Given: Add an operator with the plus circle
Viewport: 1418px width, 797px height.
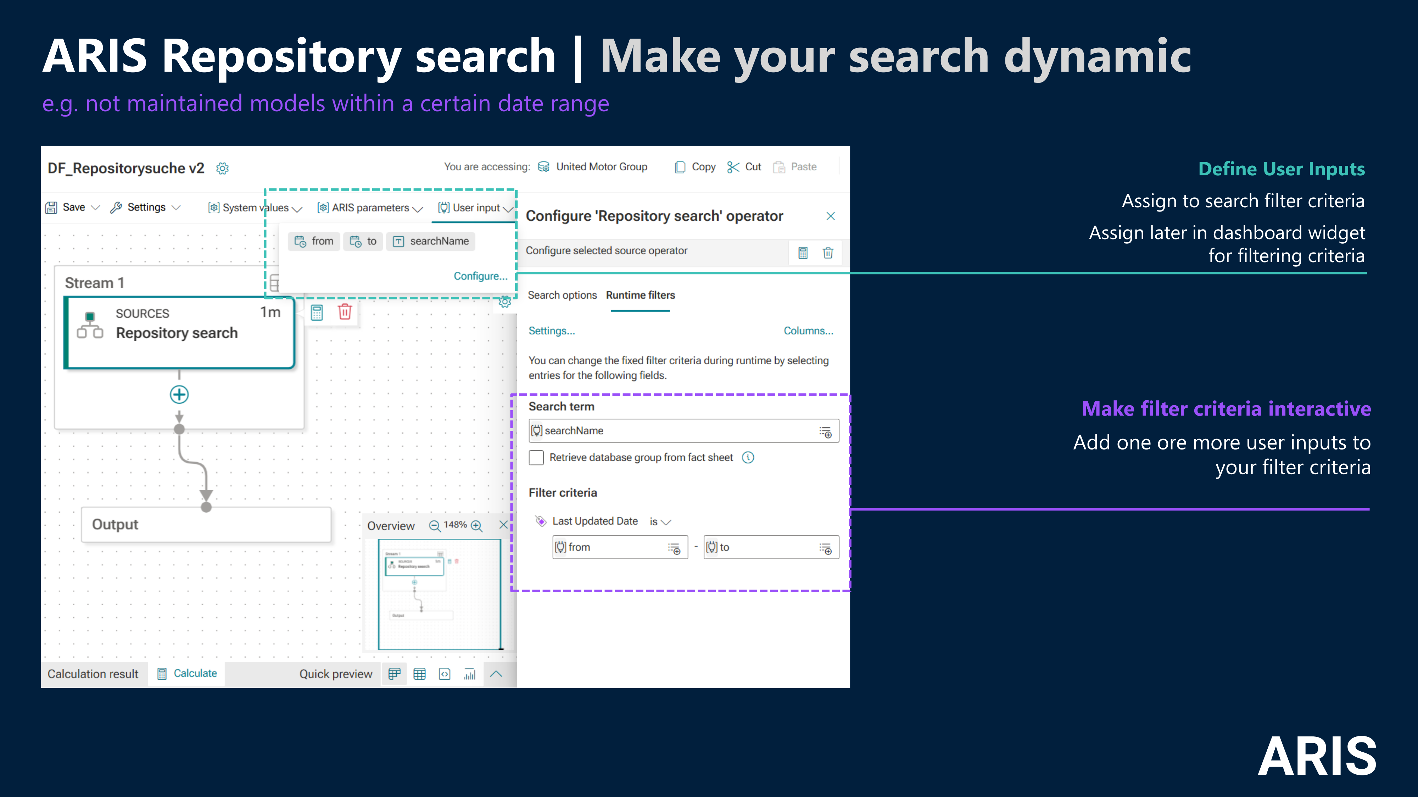Looking at the screenshot, I should (x=179, y=394).
